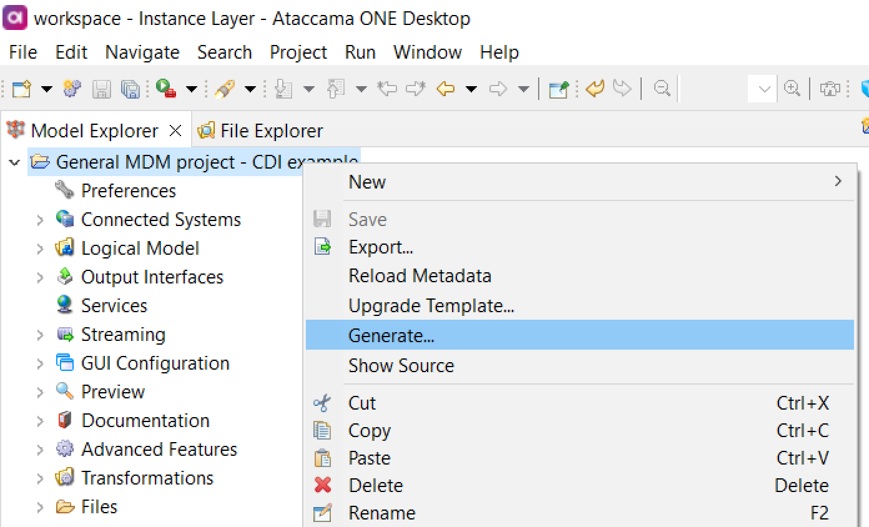Open the Project menu
This screenshot has height=527, width=869.
click(x=298, y=52)
